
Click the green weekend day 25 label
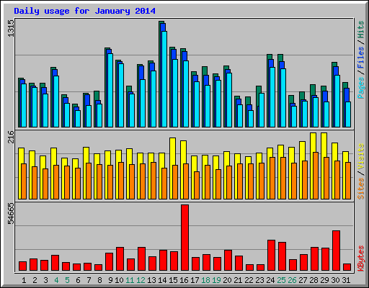point(281,280)
